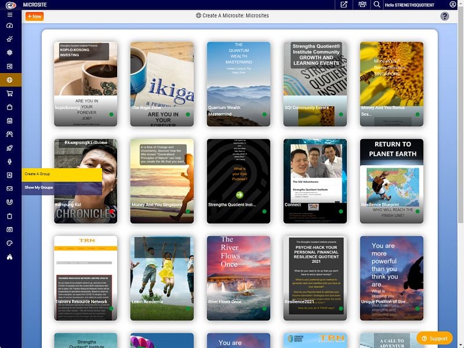Click the hierarchy sidebar icon at bottom
The image size is (464, 348).
(x=10, y=257)
